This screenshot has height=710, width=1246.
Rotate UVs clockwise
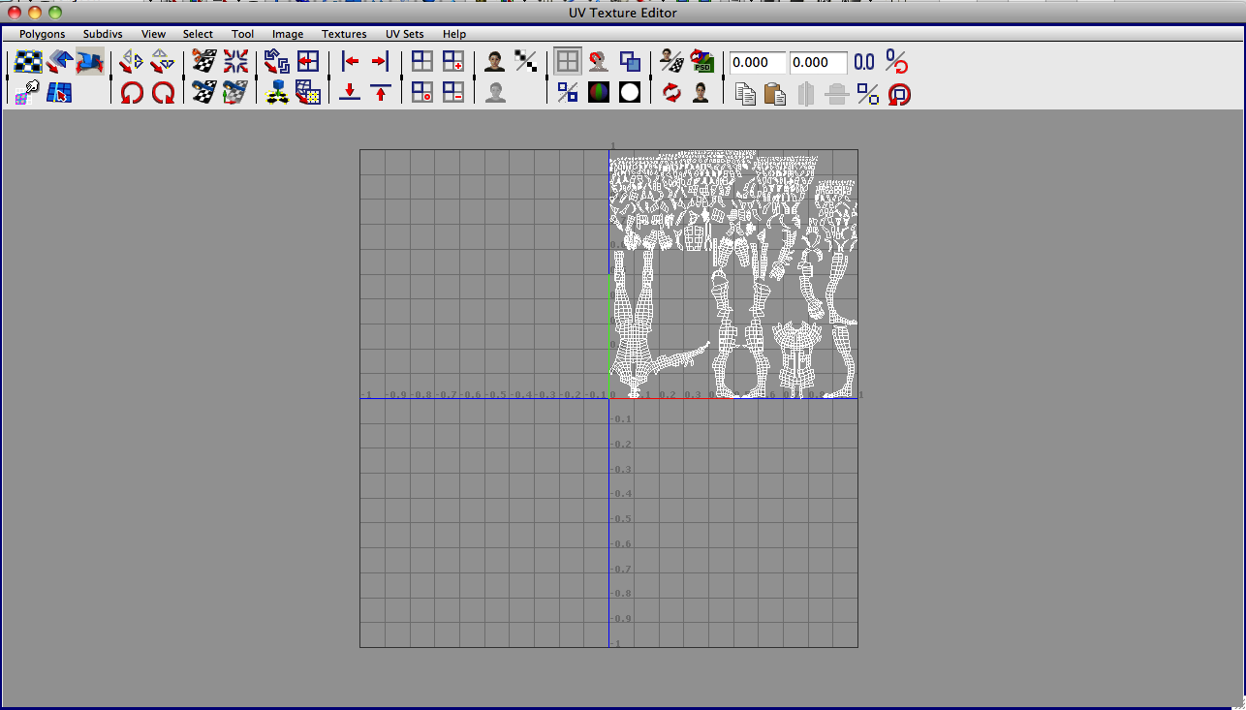point(165,92)
